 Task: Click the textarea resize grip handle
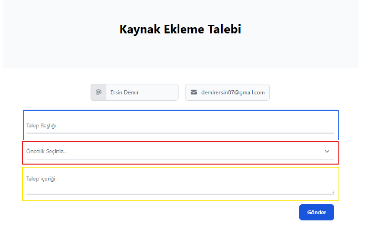[332, 192]
